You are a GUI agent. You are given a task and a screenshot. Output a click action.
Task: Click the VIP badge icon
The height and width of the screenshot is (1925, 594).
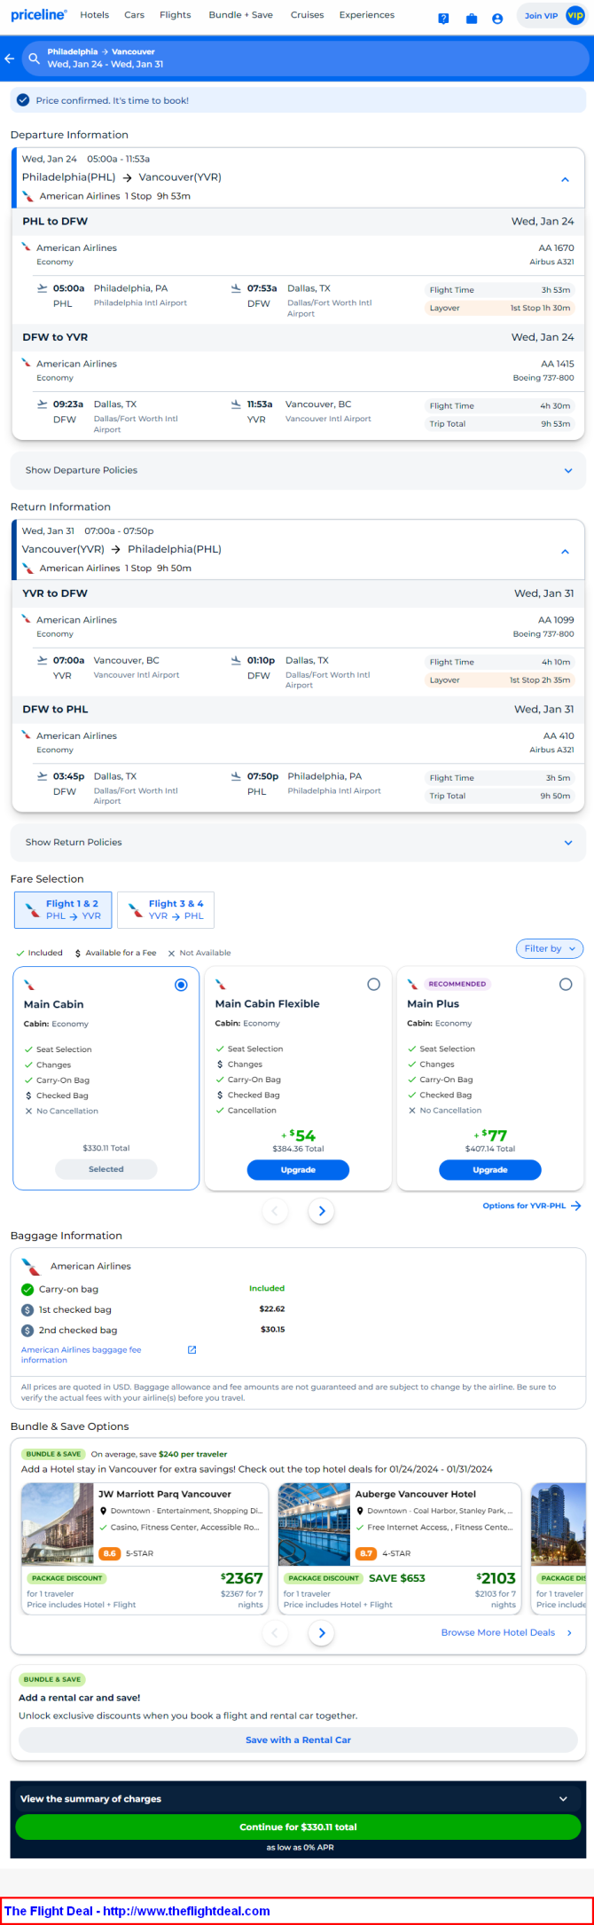coord(574,15)
